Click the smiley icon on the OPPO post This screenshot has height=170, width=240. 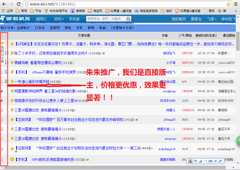click(x=12, y=159)
